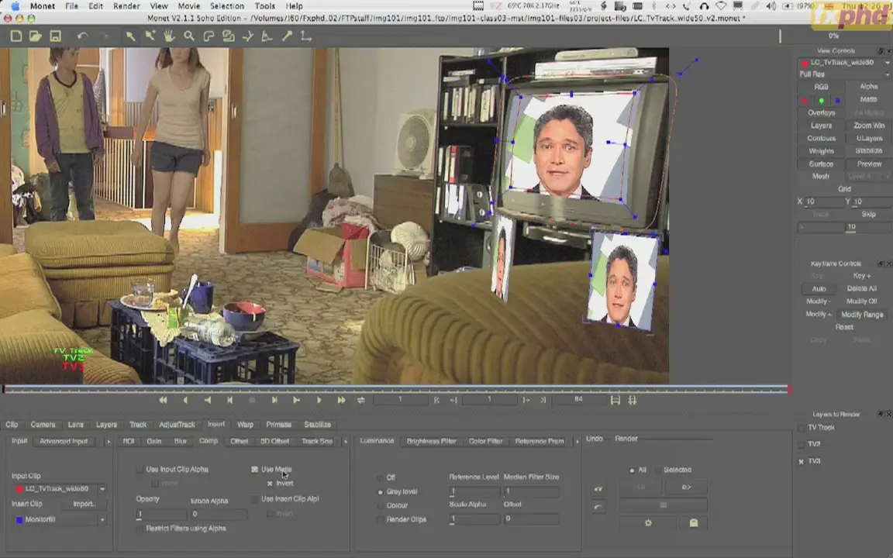
Task: Switch to the Warp tab
Action: pos(245,425)
